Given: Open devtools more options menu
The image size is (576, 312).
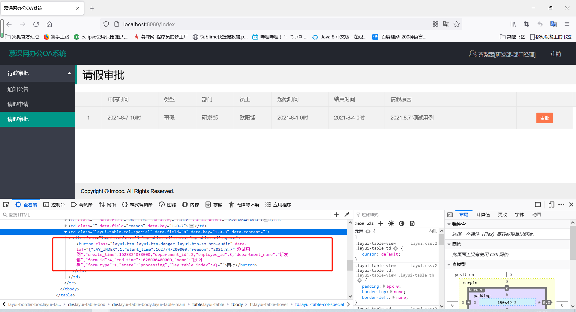Looking at the screenshot, I should click(x=561, y=204).
